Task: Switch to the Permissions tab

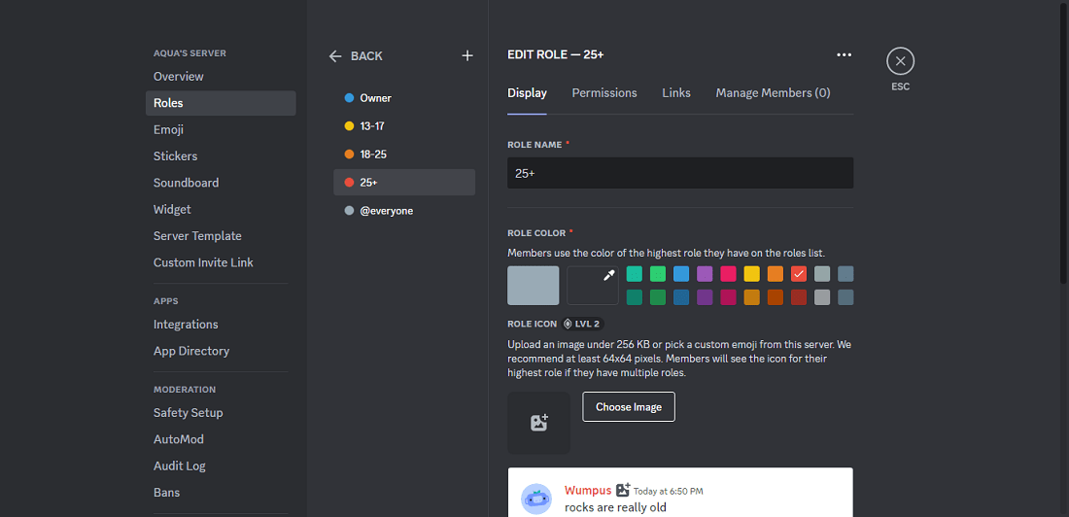Action: click(604, 92)
